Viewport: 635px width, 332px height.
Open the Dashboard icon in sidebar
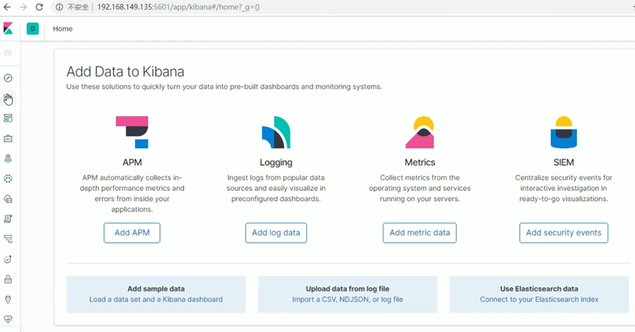click(x=8, y=118)
